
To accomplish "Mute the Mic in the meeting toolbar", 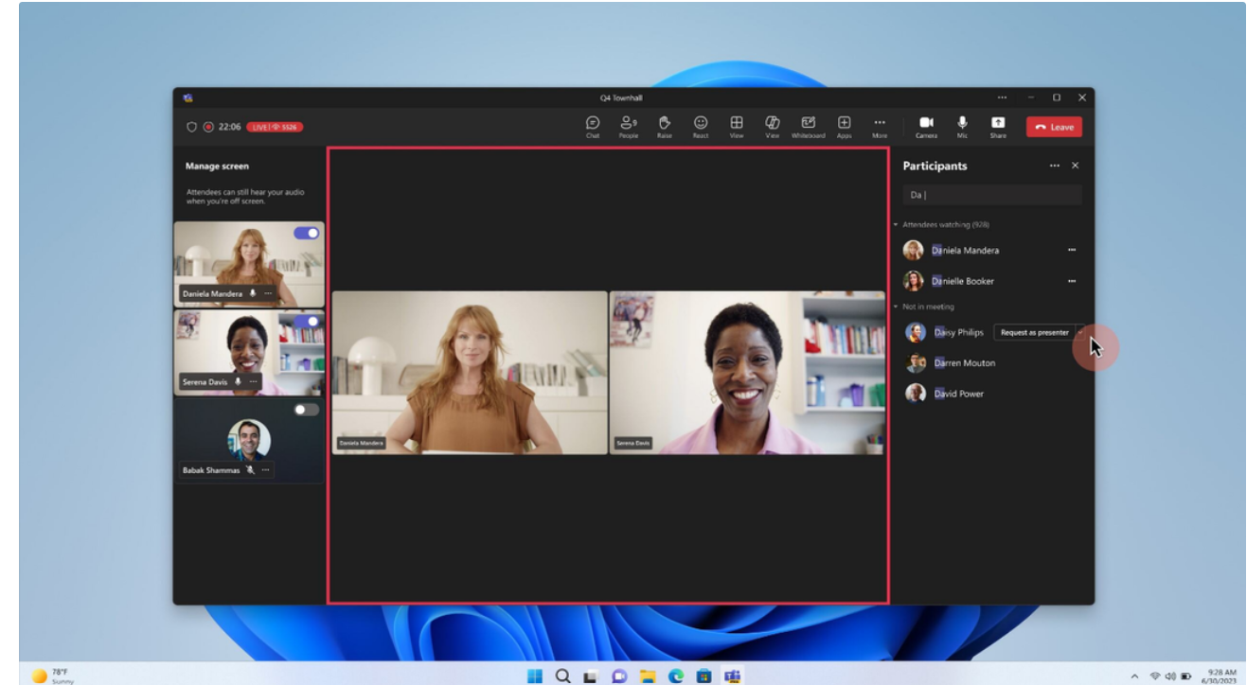I will click(x=962, y=127).
